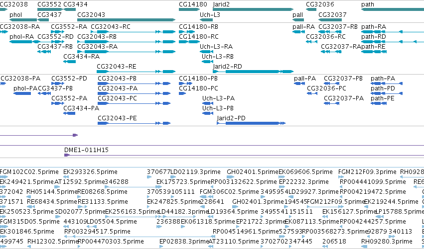Image resolution: width=424 pixels, height=249 pixels.
Task: Select EST FGM102C02.5prime
Action: (29, 172)
